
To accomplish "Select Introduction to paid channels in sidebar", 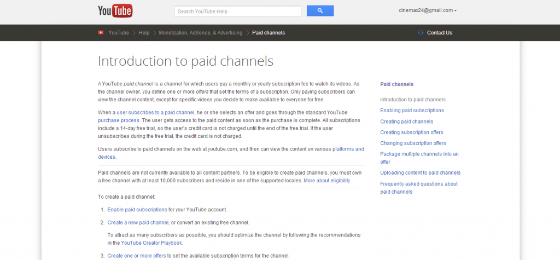I will click(413, 100).
